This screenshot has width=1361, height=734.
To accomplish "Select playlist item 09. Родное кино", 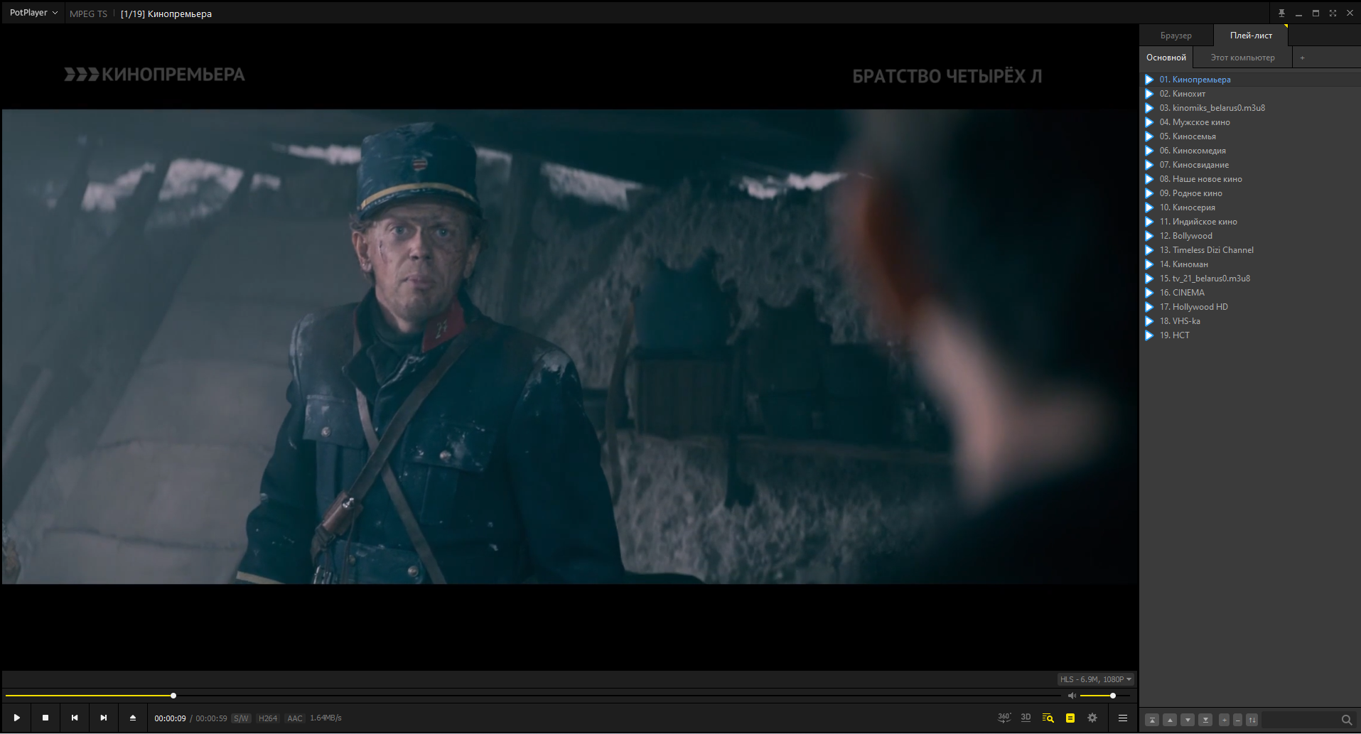I will coord(1251,193).
